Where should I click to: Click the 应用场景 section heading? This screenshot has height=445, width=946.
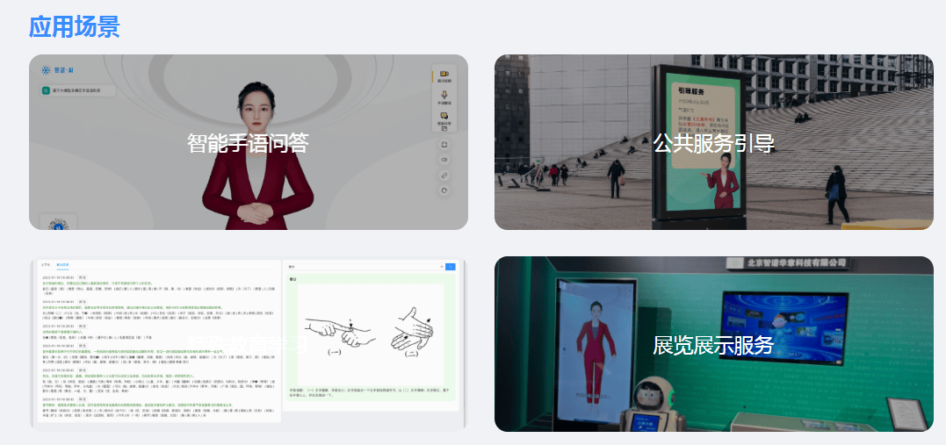[x=74, y=26]
